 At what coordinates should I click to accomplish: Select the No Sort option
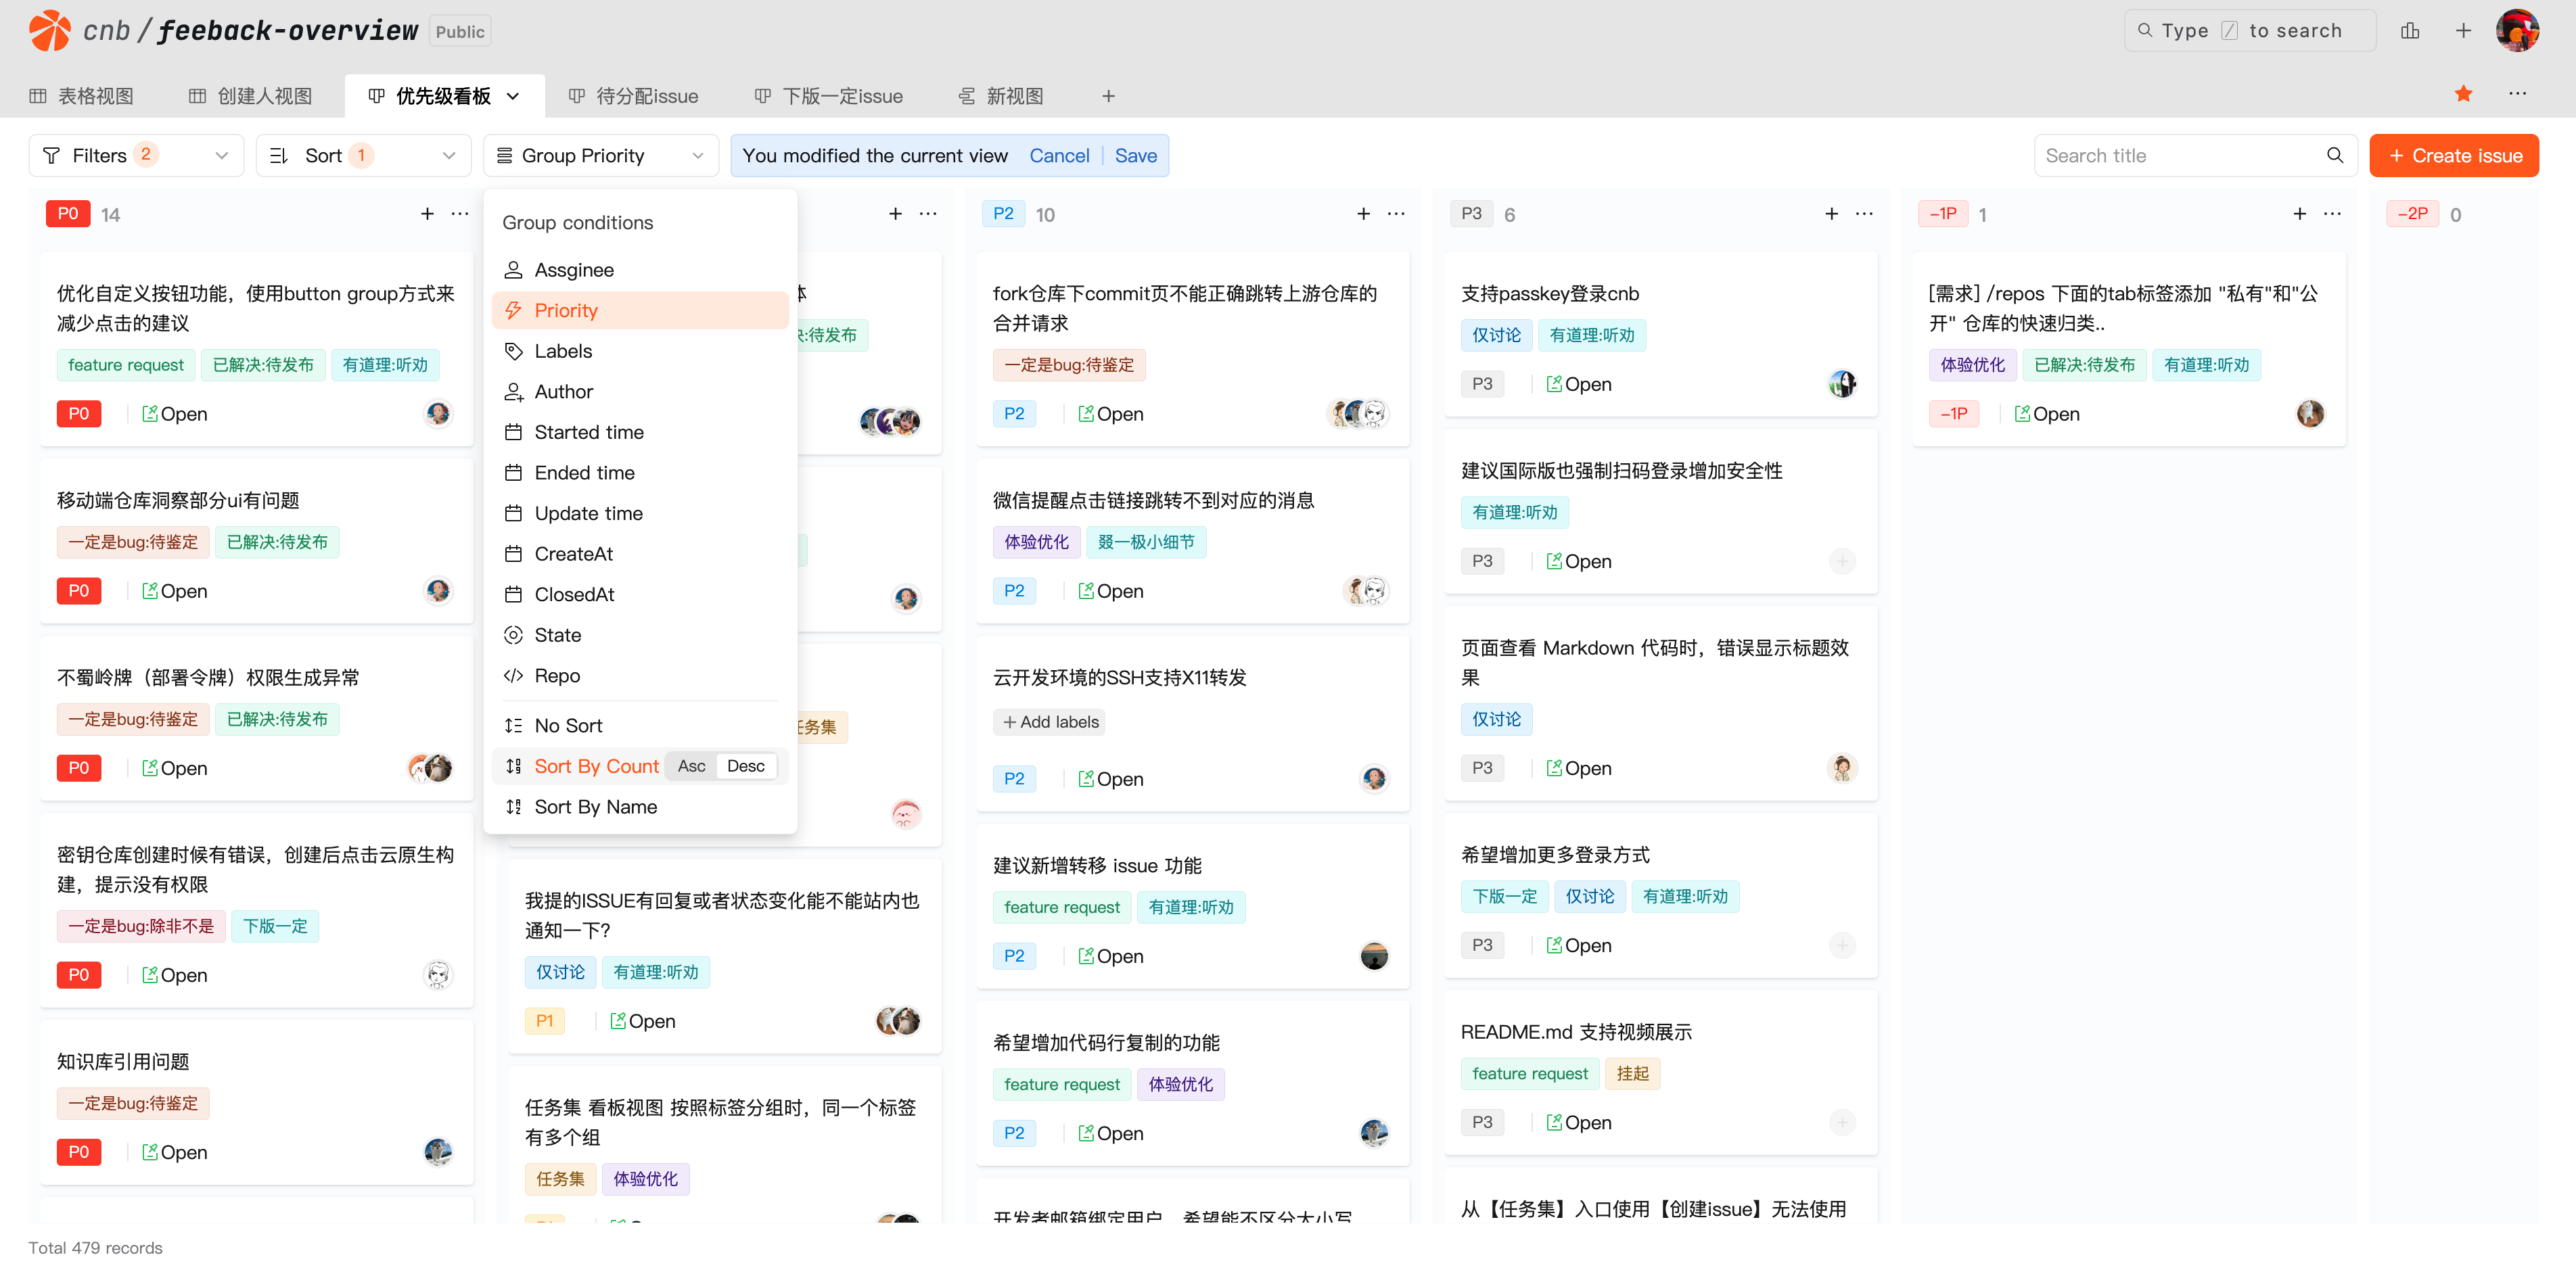[568, 725]
